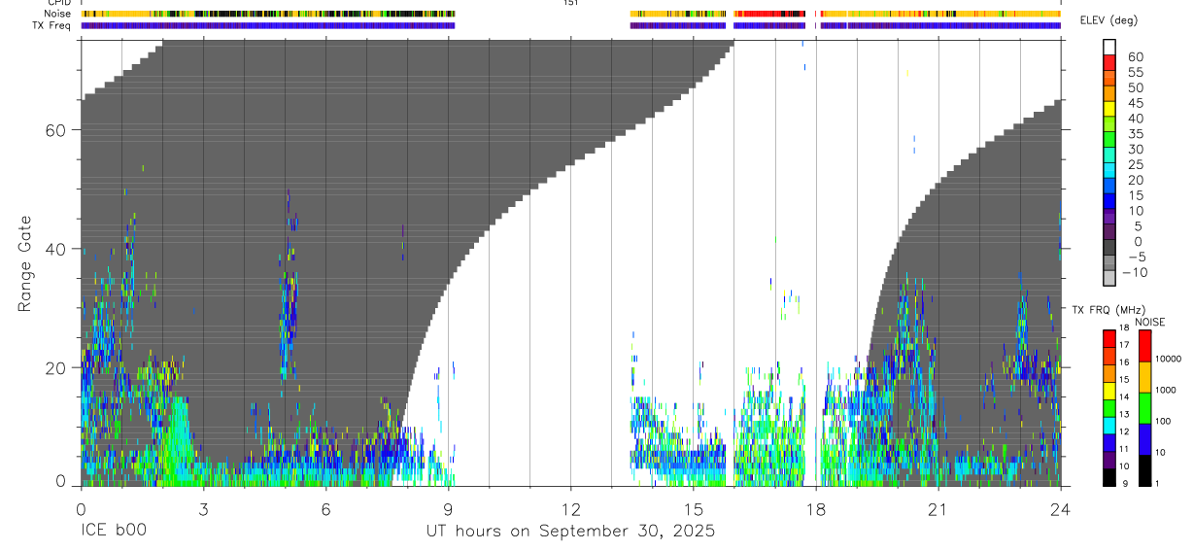This screenshot has width=1193, height=551.
Task: Click the red 55–60 degree elevation swatch
Action: coord(1109,64)
